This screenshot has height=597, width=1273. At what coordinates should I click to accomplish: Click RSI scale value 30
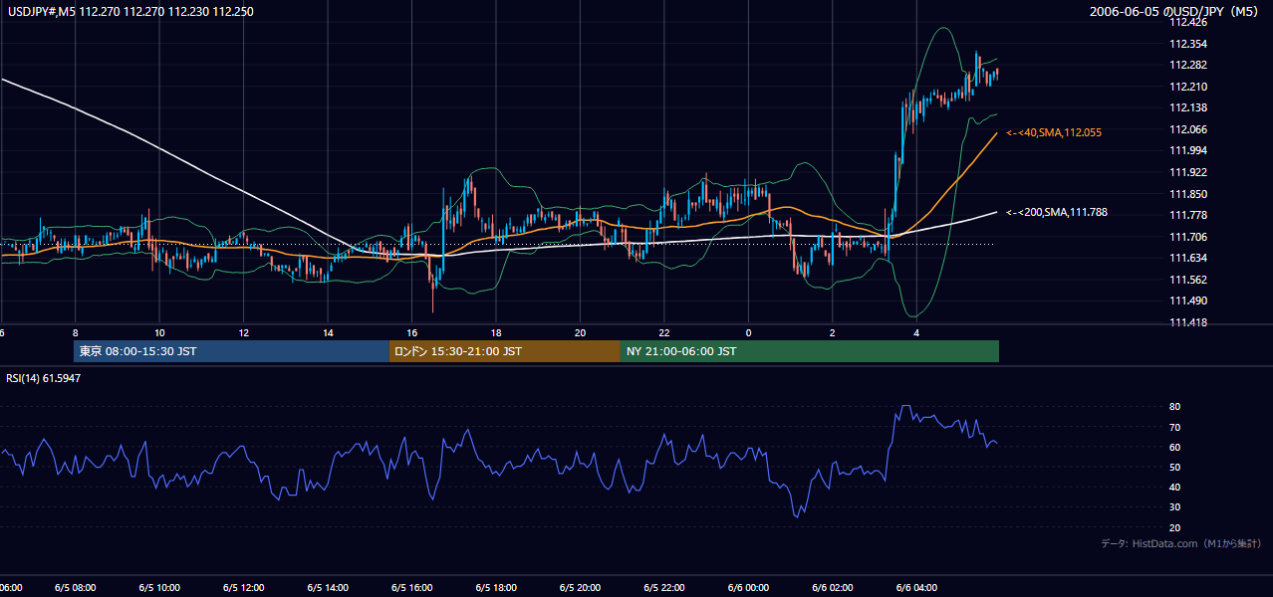1174,507
